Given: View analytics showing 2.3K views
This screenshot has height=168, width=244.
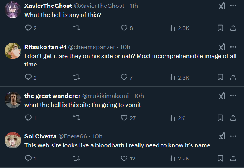Looking at the screenshot, I should coord(179,77).
